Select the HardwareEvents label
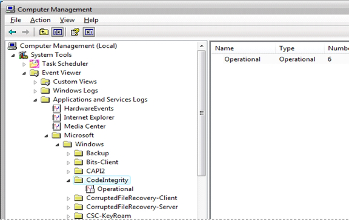The image size is (349, 220). [89, 109]
